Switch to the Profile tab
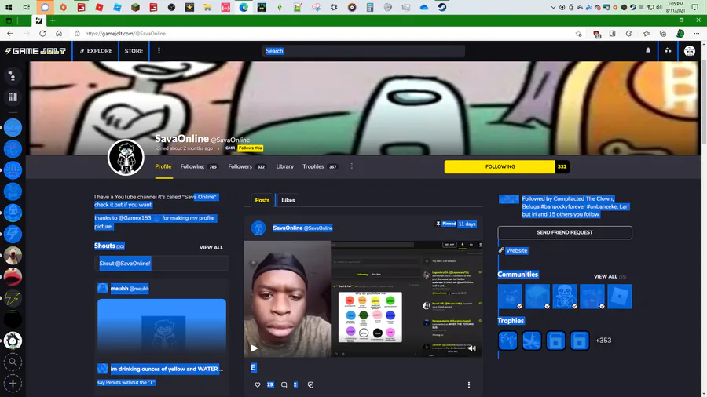Image resolution: width=707 pixels, height=397 pixels. [x=163, y=166]
